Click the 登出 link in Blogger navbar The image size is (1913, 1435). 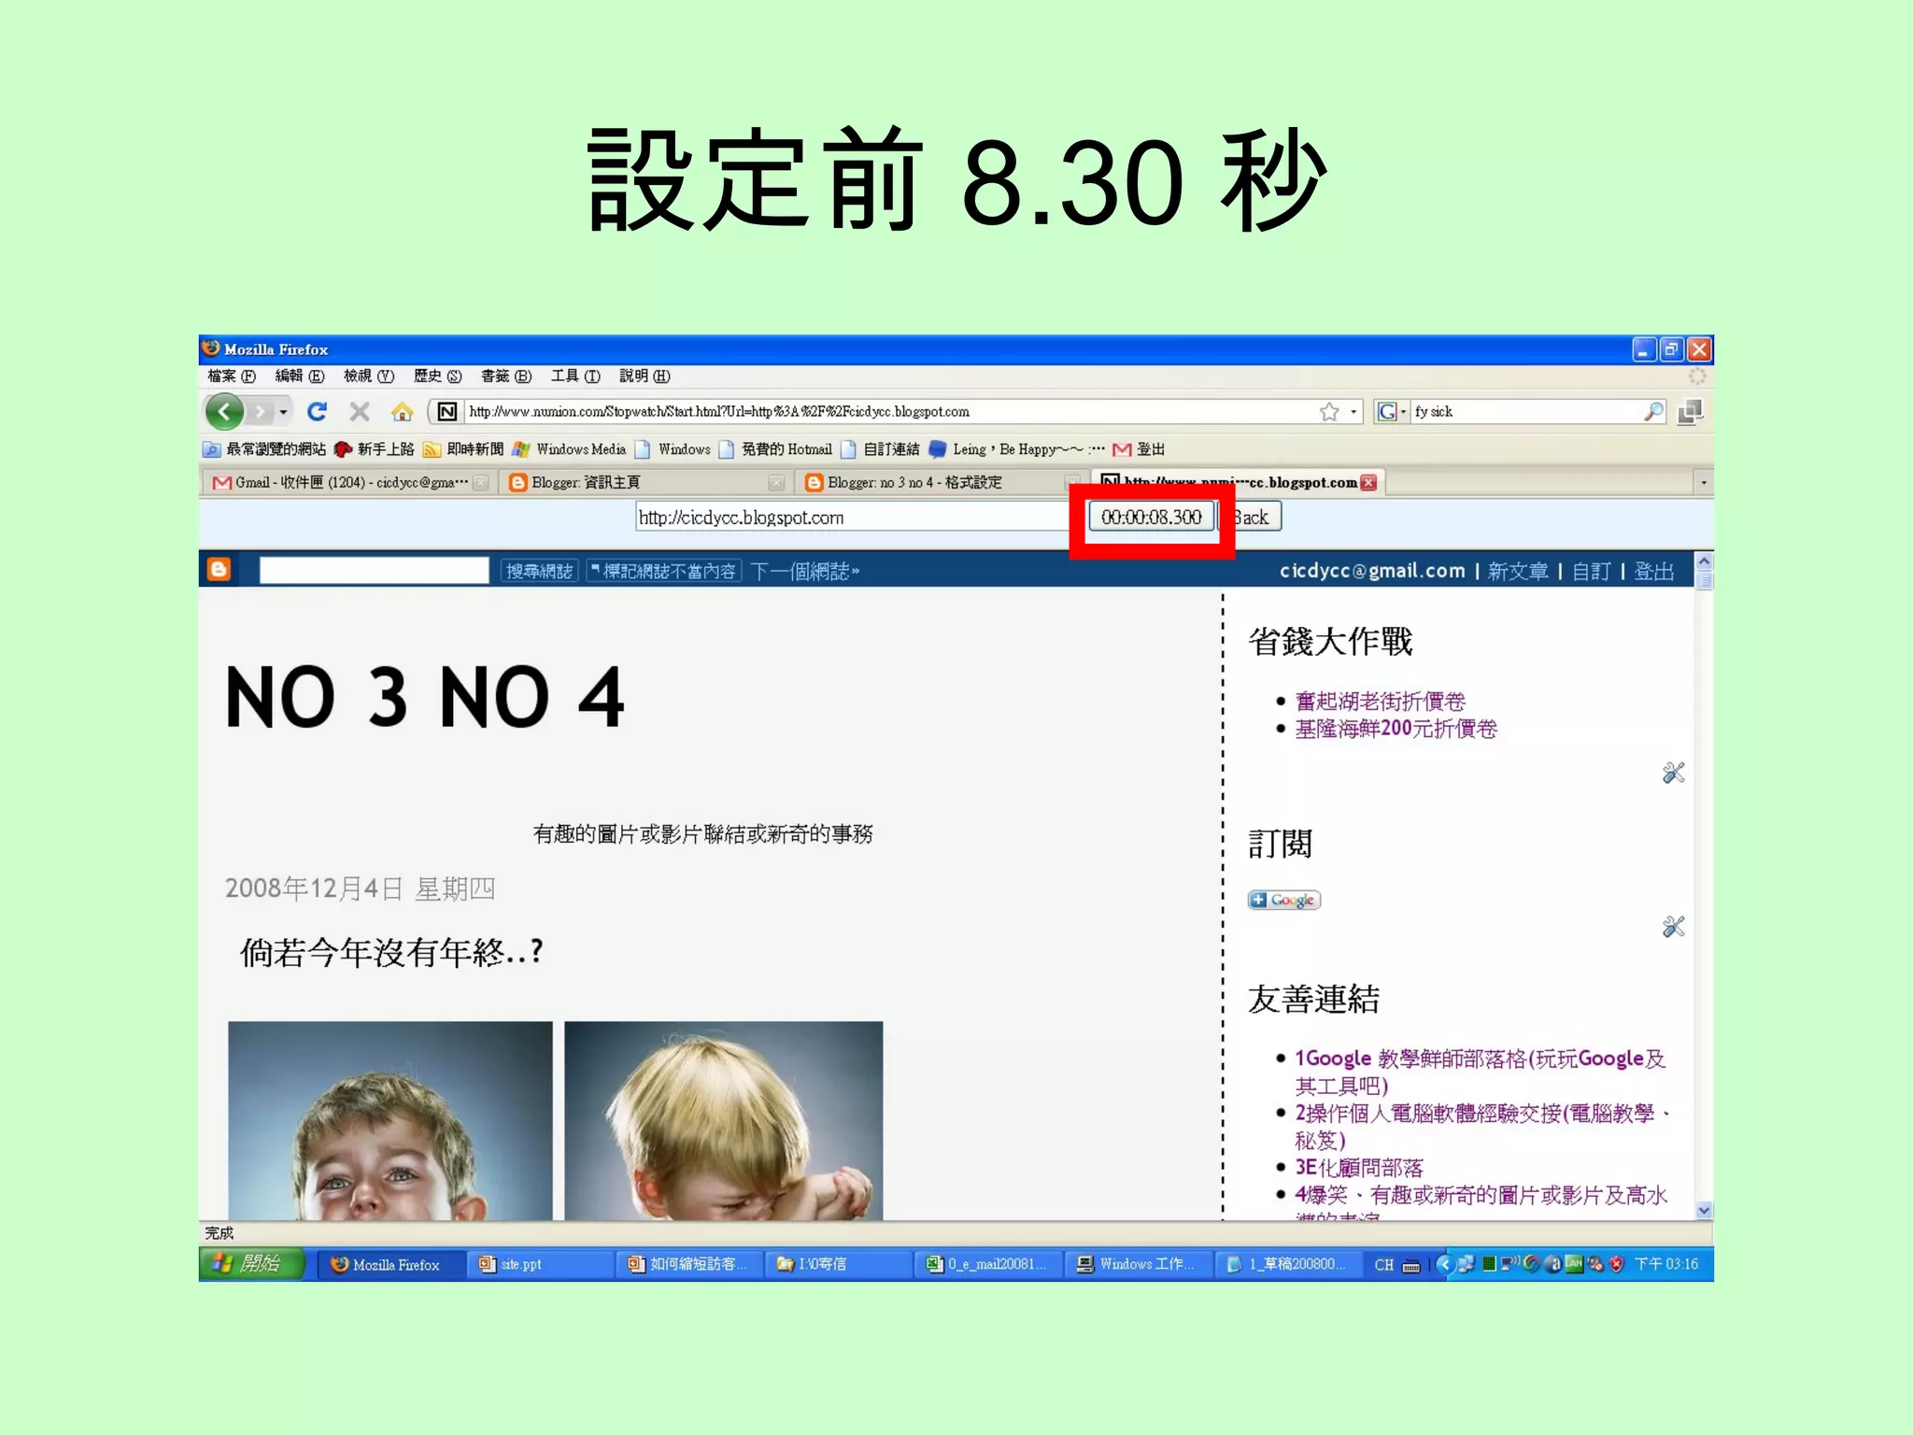(x=1653, y=571)
